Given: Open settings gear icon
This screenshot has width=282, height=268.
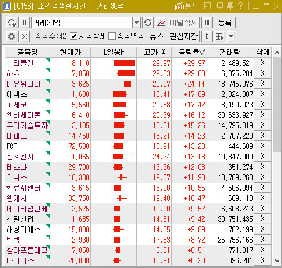Looking at the screenshot, I should [x=12, y=36].
